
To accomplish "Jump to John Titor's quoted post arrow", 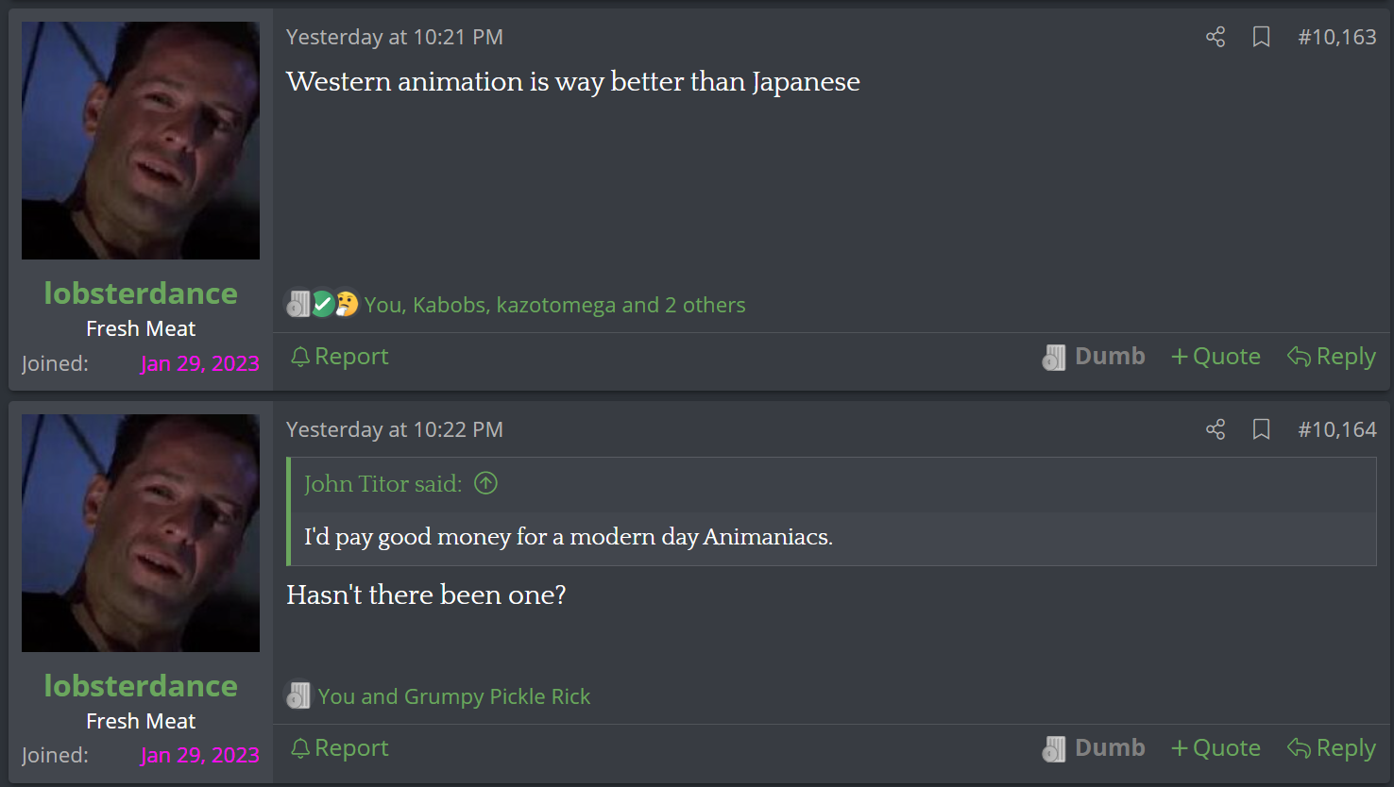I will tap(485, 483).
